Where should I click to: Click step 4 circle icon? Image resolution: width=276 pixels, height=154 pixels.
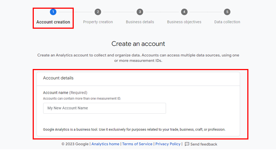pos(184,12)
